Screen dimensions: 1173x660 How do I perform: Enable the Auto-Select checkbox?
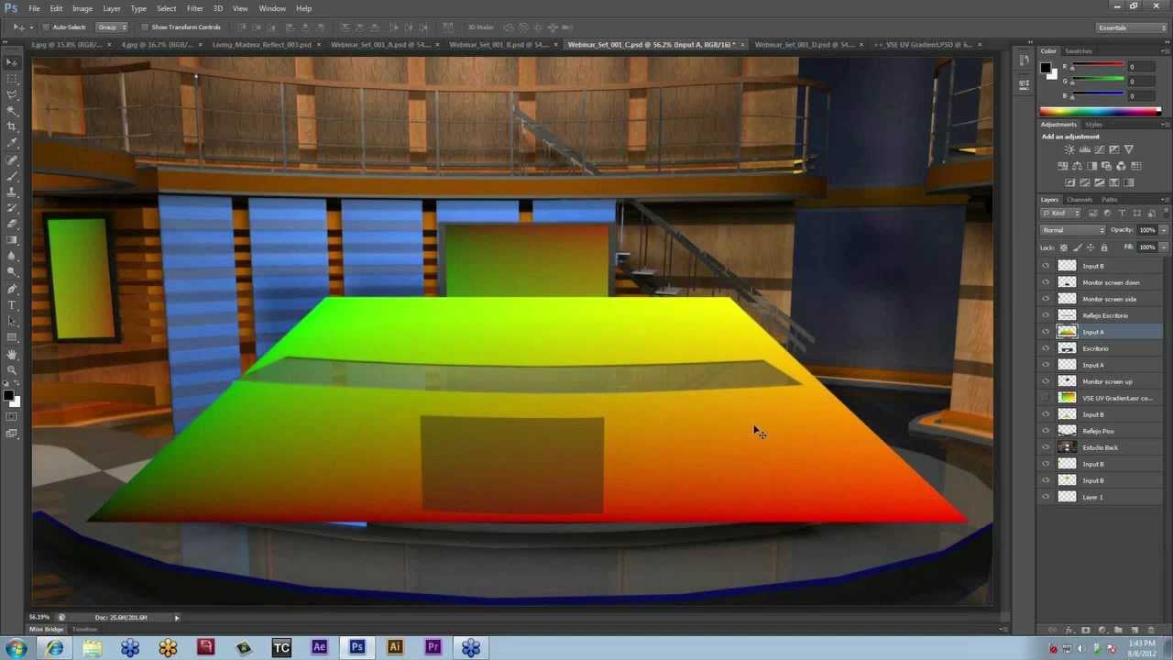click(x=46, y=27)
